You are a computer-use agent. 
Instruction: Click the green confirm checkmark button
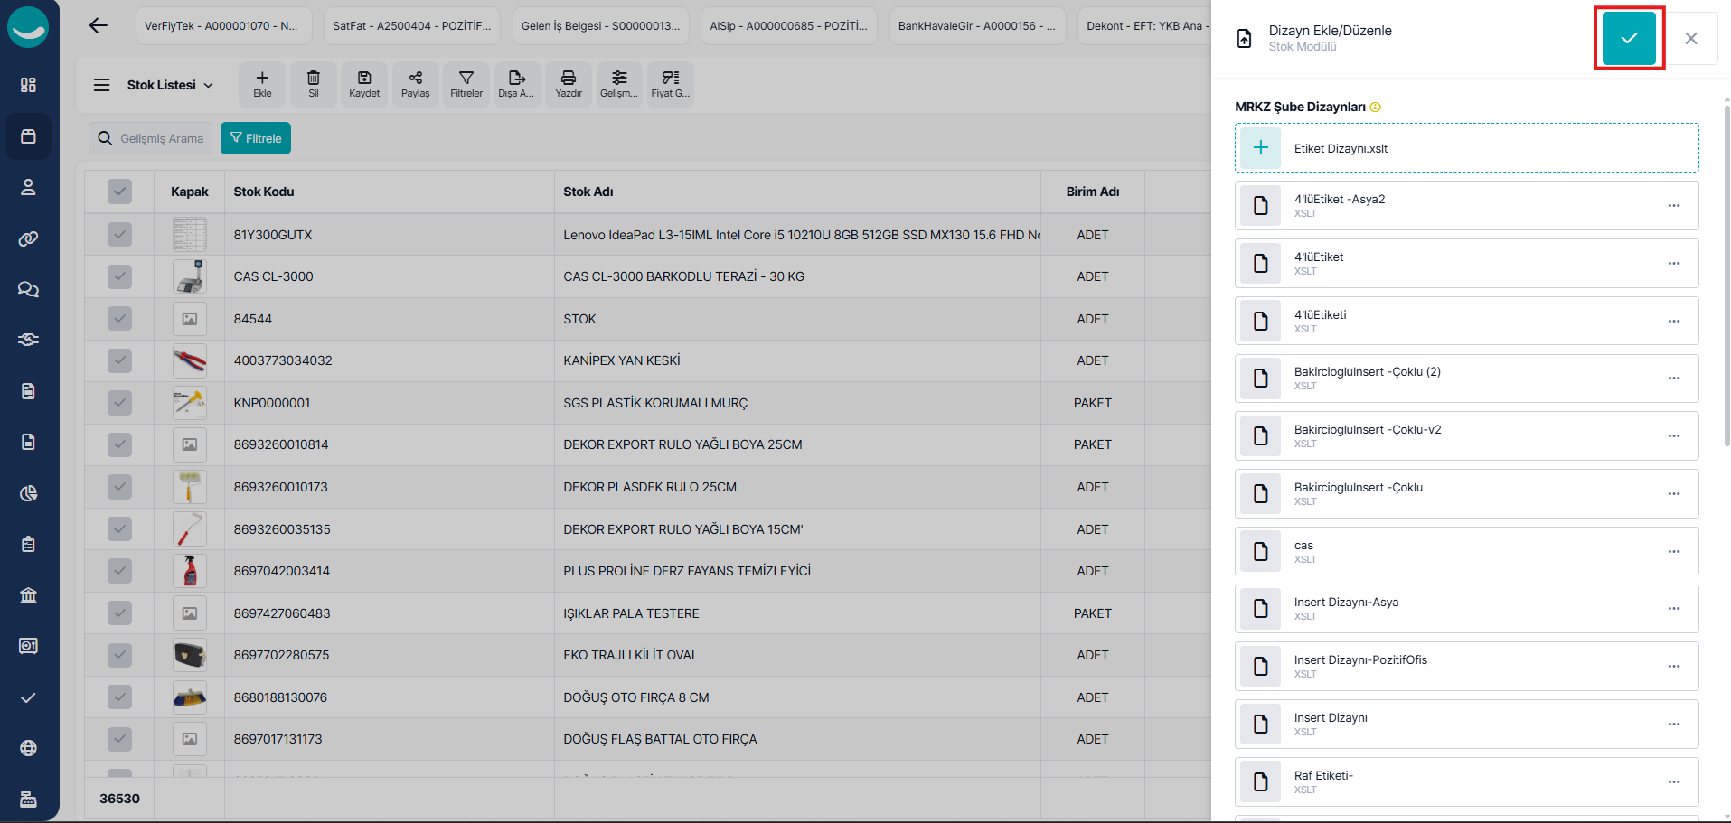click(1628, 38)
